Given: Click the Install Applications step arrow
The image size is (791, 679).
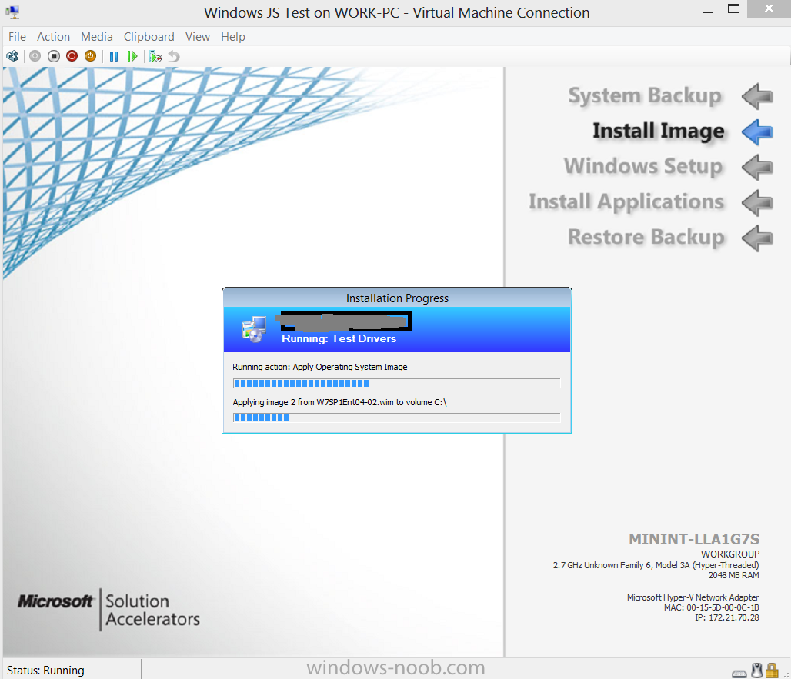Looking at the screenshot, I should tap(757, 202).
